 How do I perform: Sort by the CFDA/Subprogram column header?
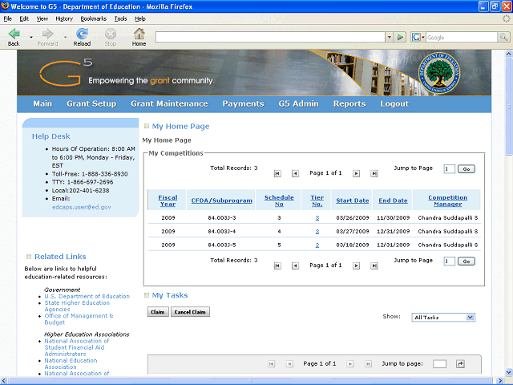click(221, 201)
